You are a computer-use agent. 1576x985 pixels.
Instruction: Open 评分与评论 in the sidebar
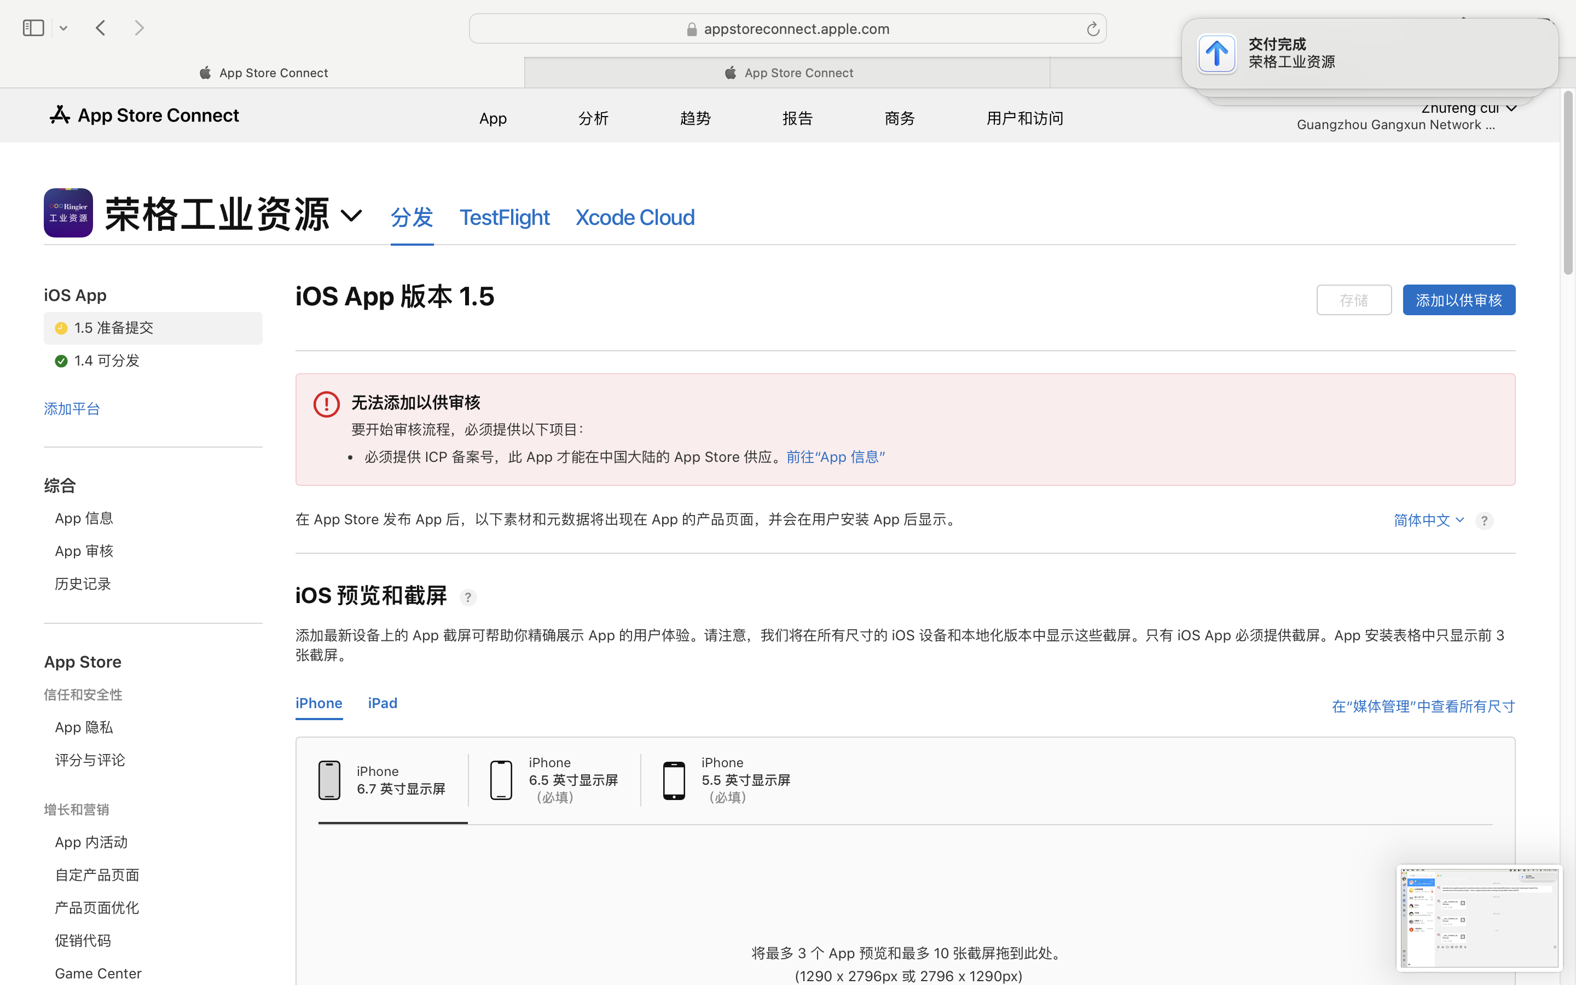(x=90, y=760)
